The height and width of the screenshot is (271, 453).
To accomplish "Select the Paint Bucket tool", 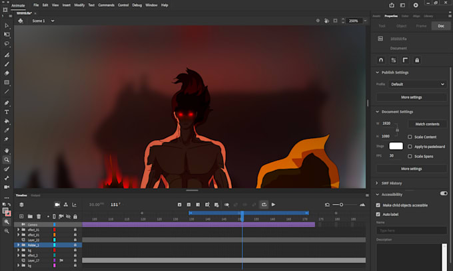I will [x=7, y=122].
